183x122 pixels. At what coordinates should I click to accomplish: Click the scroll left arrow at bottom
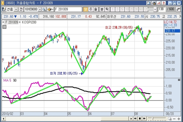[x=4, y=119]
